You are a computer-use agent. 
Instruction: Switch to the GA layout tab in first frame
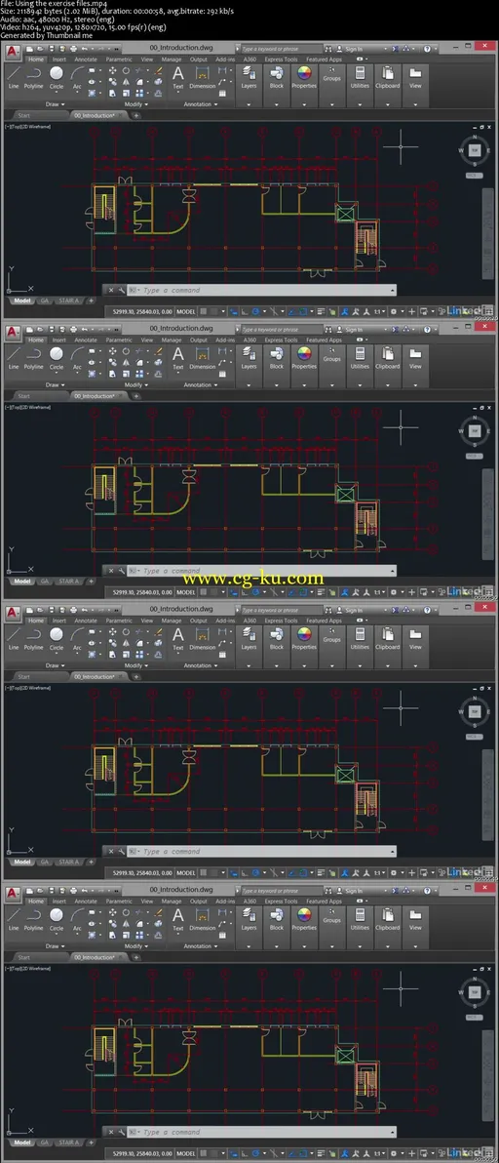click(x=45, y=301)
